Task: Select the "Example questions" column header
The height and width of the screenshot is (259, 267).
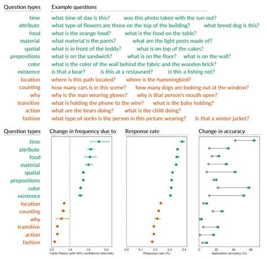Action: click(74, 7)
